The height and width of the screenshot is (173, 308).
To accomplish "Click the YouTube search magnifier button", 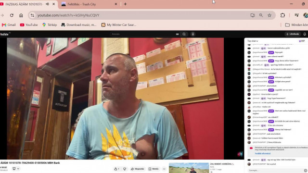I will pyautogui.click(x=184, y=34).
